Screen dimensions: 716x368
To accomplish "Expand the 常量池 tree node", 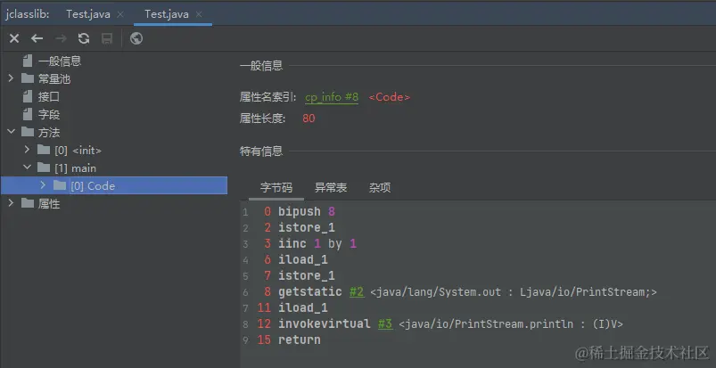I will [11, 78].
